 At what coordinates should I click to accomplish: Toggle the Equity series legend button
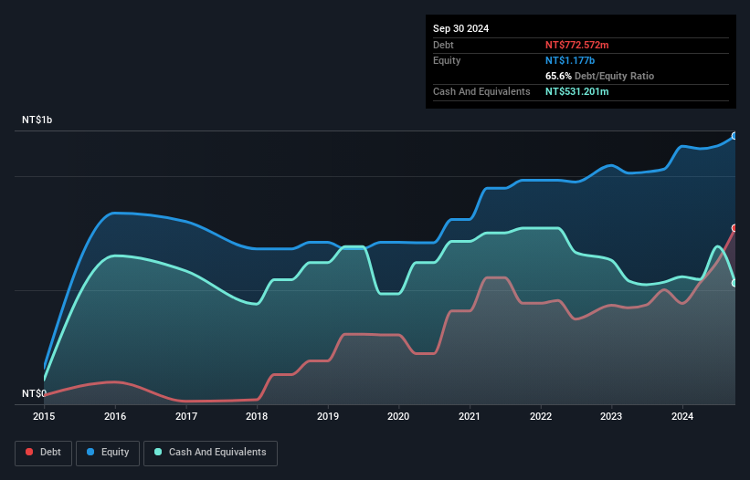108,453
